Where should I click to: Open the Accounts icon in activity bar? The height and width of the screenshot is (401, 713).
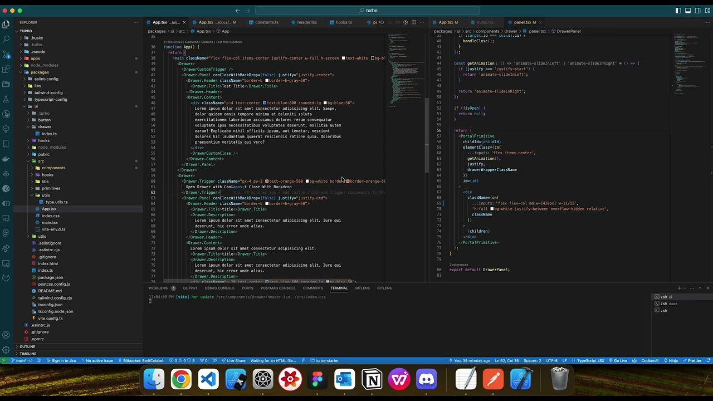coord(6,335)
